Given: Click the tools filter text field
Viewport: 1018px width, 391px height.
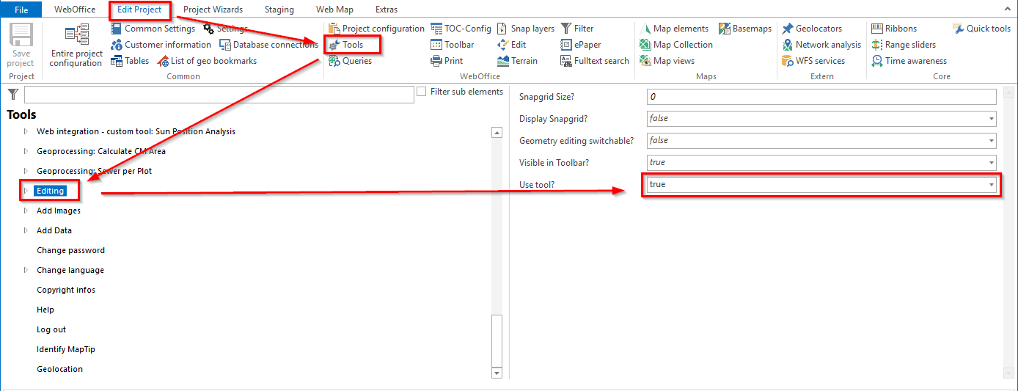Looking at the screenshot, I should tap(219, 95).
